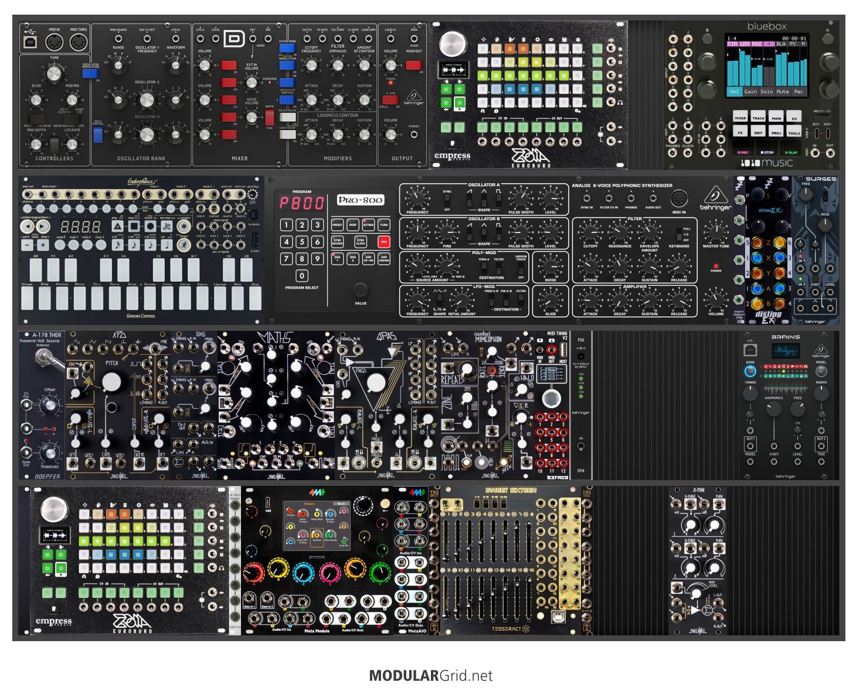Click the Ground Control numeric display
863x688 pixels.
pyautogui.click(x=81, y=227)
